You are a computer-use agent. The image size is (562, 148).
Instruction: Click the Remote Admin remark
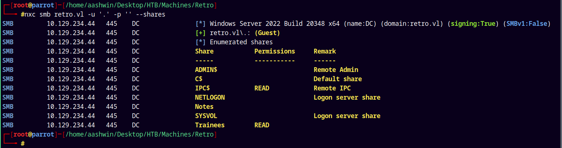pyautogui.click(x=336, y=70)
